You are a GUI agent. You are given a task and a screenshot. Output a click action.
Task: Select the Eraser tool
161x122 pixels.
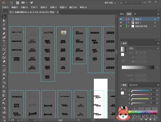(x=4, y=61)
